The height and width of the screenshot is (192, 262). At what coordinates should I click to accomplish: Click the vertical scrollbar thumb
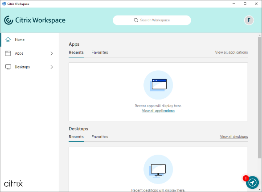[259, 97]
